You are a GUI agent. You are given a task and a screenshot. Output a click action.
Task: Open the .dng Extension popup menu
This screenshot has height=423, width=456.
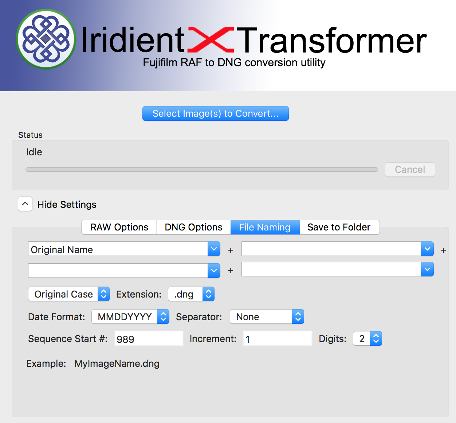(191, 294)
